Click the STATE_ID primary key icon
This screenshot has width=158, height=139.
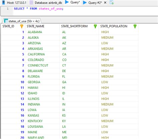[22, 26]
